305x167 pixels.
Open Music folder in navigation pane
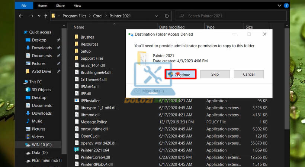click(37, 121)
